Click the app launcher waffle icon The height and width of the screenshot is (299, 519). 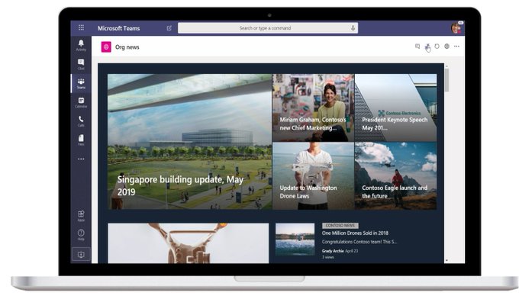point(81,27)
